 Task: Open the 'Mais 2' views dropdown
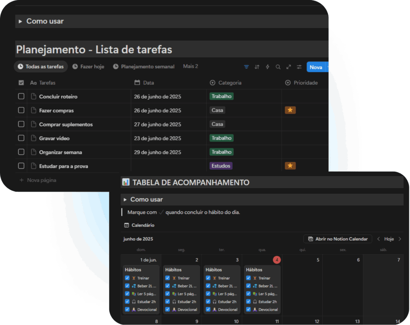[x=191, y=66]
